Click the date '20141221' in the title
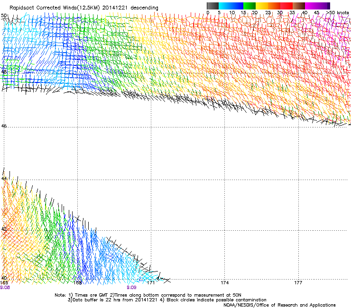351x308 pixels. [x=115, y=8]
